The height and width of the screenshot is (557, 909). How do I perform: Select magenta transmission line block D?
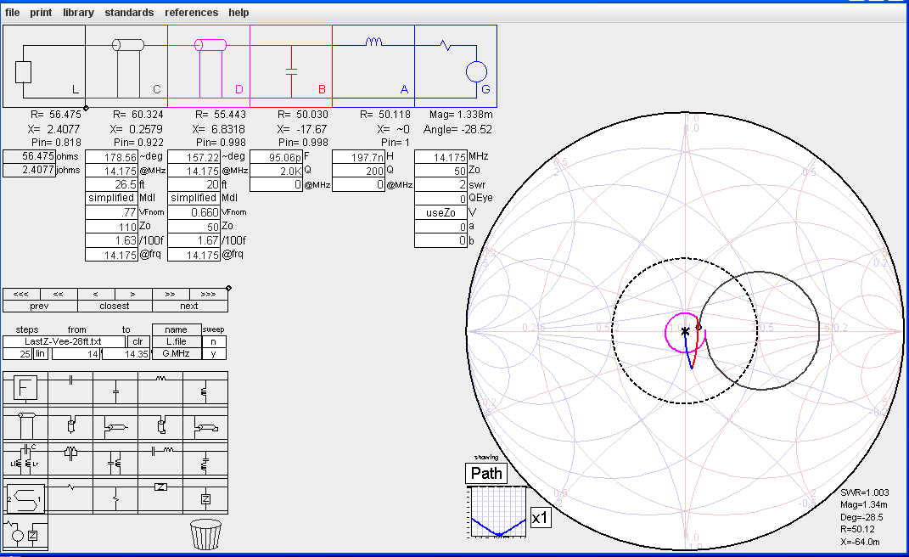(x=209, y=66)
